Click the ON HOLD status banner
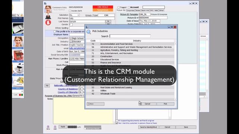 (103, 7)
